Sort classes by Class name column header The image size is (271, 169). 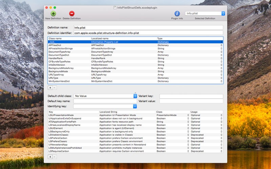click(x=69, y=39)
